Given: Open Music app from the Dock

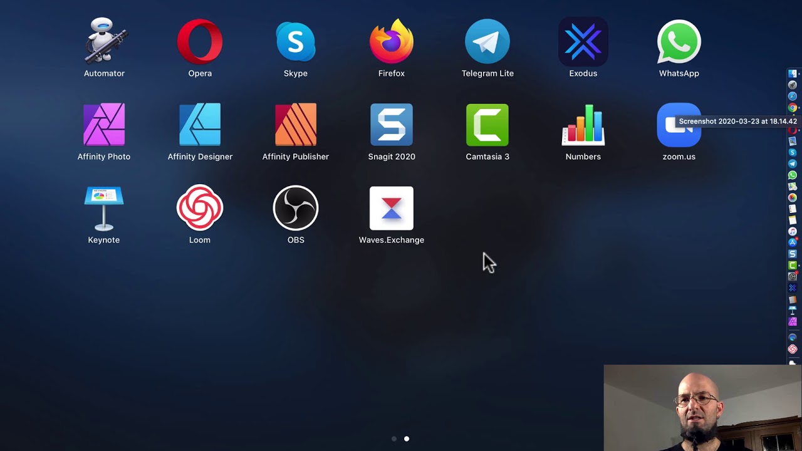Looking at the screenshot, I should pyautogui.click(x=793, y=231).
